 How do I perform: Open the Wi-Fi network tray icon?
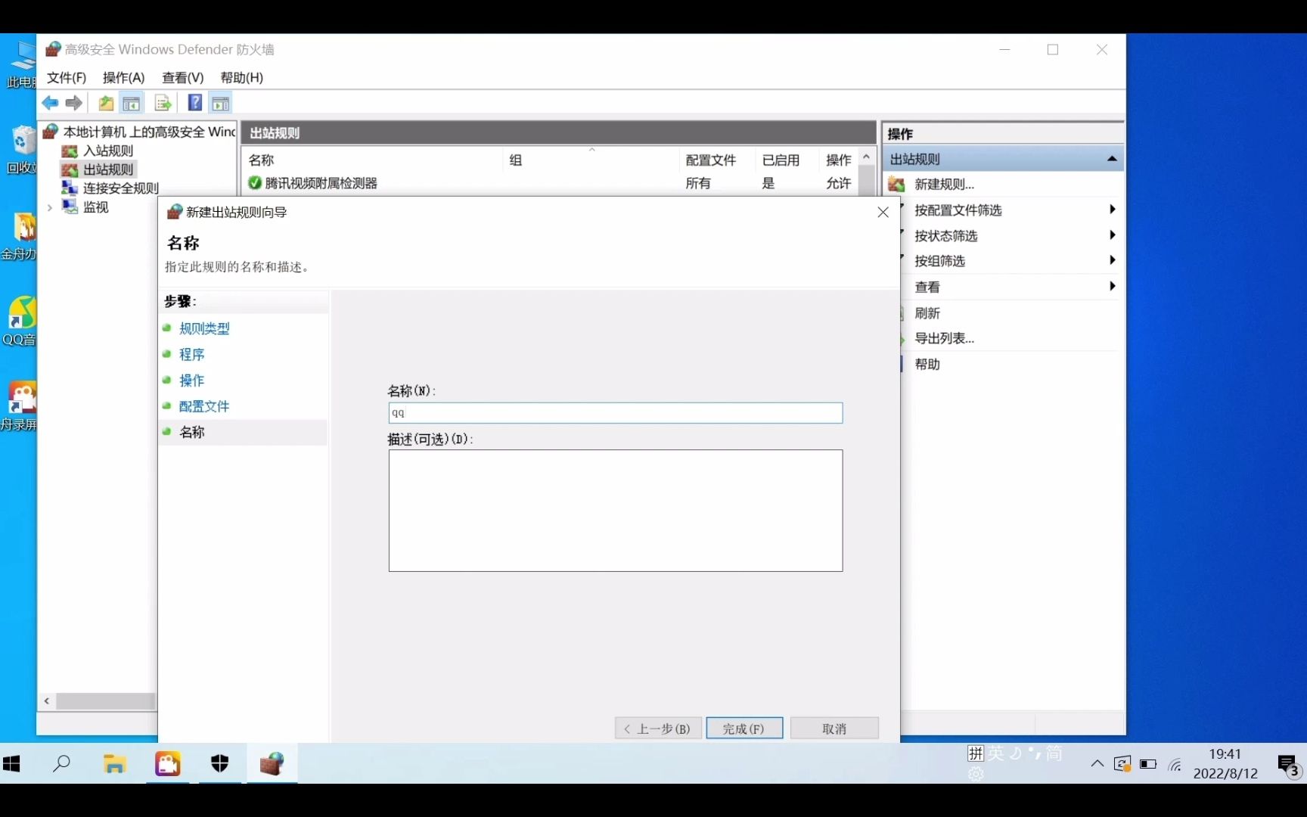pos(1175,765)
